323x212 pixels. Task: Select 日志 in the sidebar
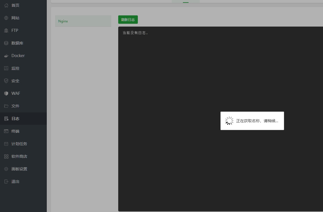[x=15, y=119]
